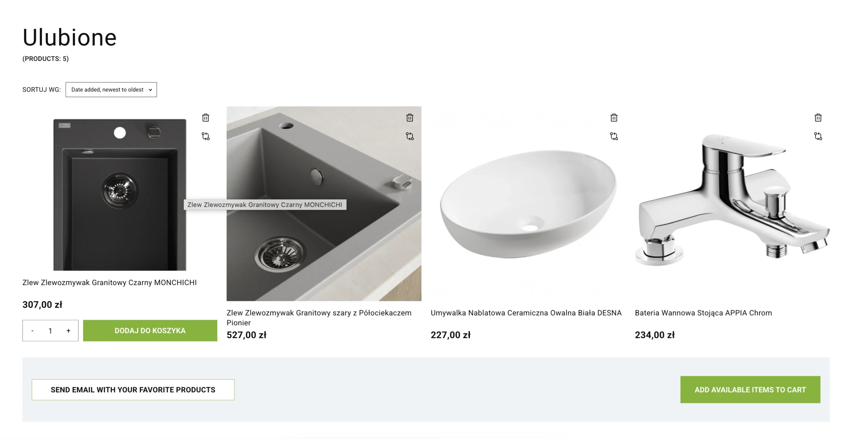
Task: Click the quantity input field
Action: (50, 331)
